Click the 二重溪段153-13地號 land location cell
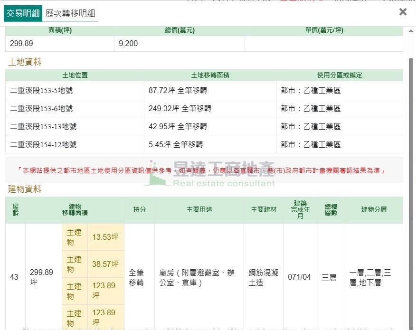Image resolution: width=416 pixels, height=330 pixels. coord(43,126)
